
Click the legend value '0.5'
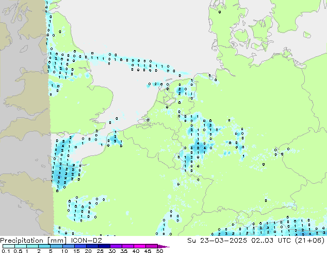[18, 251]
